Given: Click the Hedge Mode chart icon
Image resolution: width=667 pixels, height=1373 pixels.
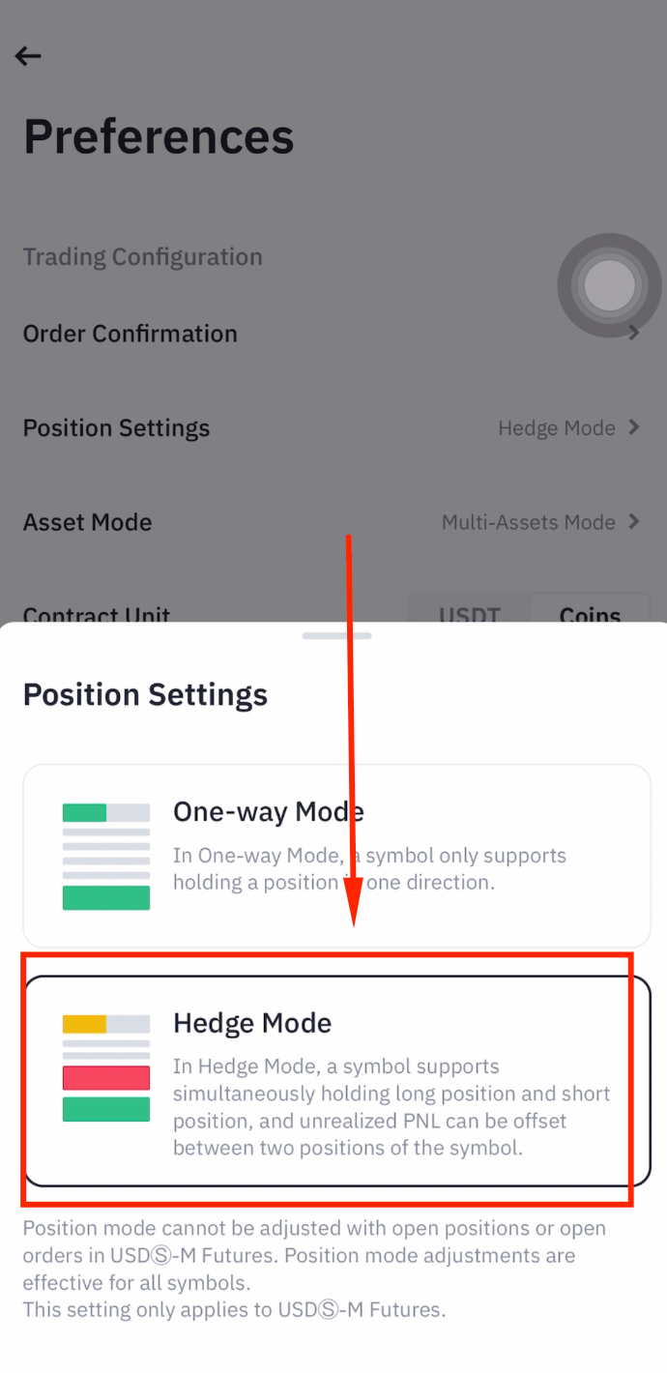Looking at the screenshot, I should coord(106,1066).
